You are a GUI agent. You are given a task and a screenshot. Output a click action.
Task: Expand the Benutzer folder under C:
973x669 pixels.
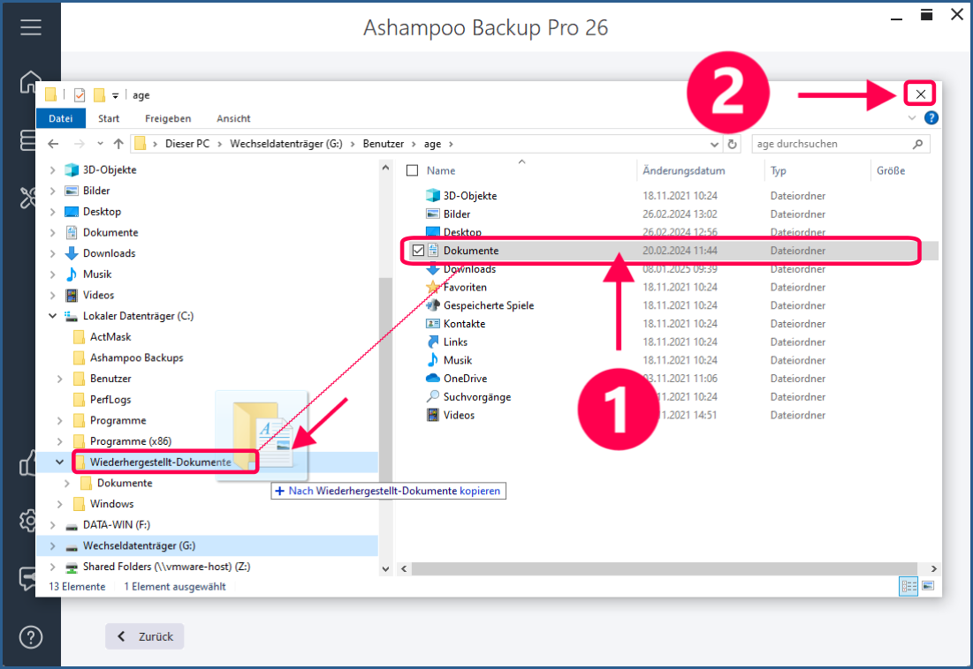click(60, 379)
